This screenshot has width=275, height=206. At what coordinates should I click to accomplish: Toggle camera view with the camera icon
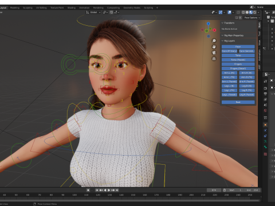pos(214,53)
